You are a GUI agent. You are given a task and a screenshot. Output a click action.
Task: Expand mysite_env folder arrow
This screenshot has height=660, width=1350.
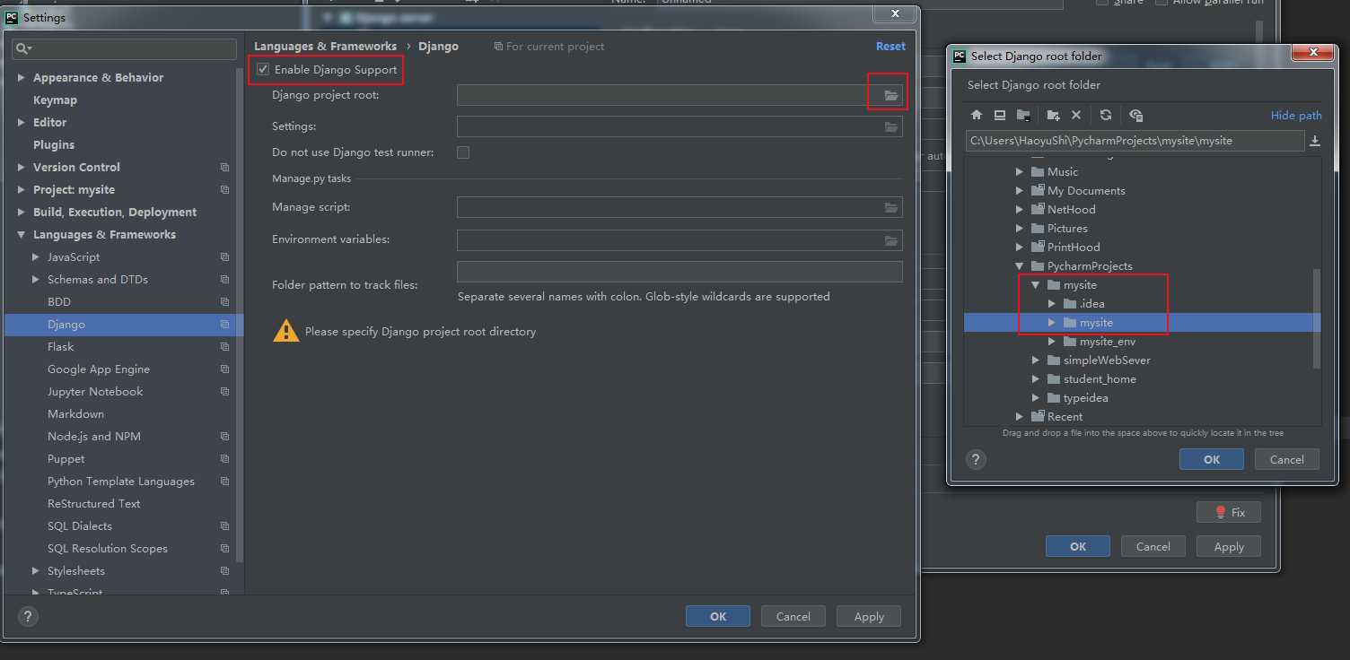pos(1052,342)
